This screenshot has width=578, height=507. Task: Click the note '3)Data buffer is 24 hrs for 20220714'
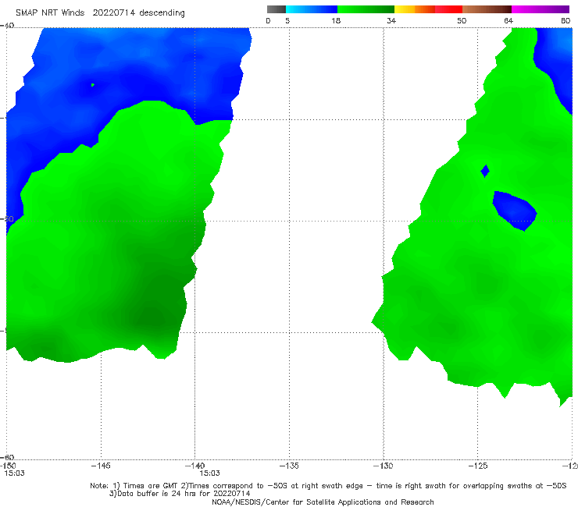[180, 494]
